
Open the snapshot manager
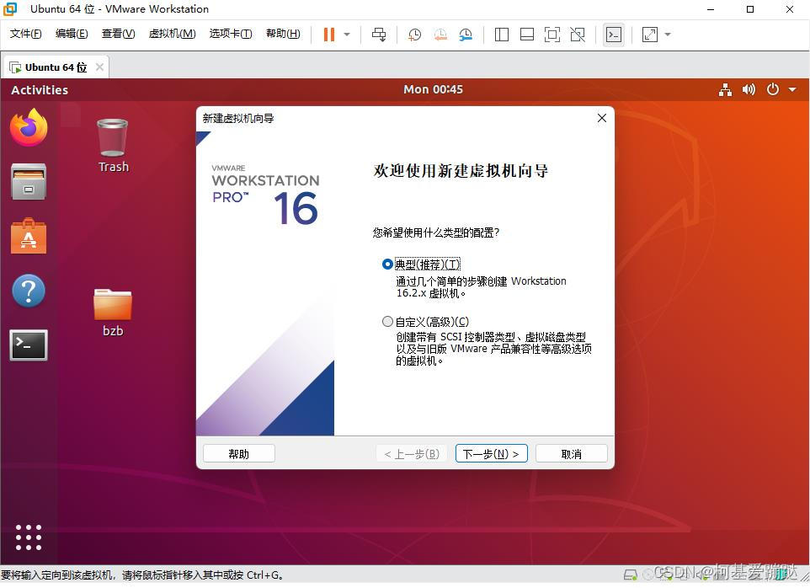(466, 35)
